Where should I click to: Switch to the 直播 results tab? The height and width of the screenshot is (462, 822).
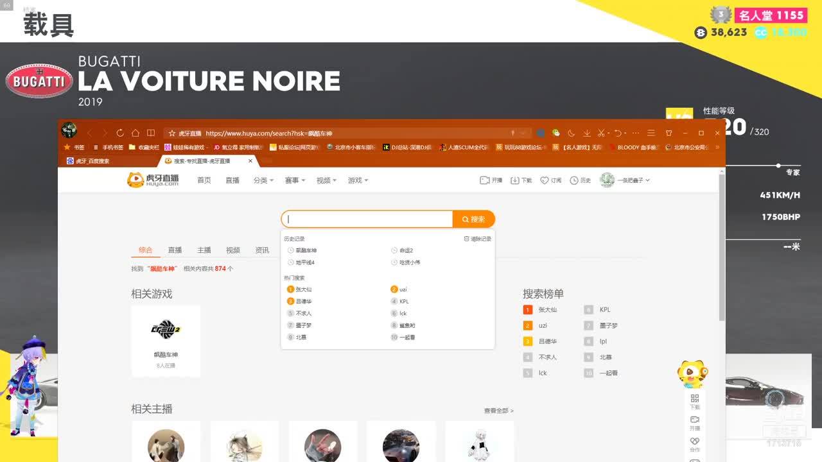click(175, 250)
